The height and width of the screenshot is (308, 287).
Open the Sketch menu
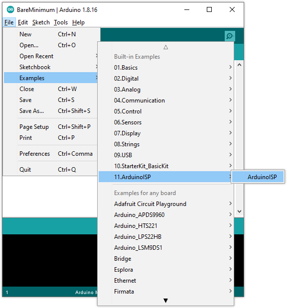(41, 22)
